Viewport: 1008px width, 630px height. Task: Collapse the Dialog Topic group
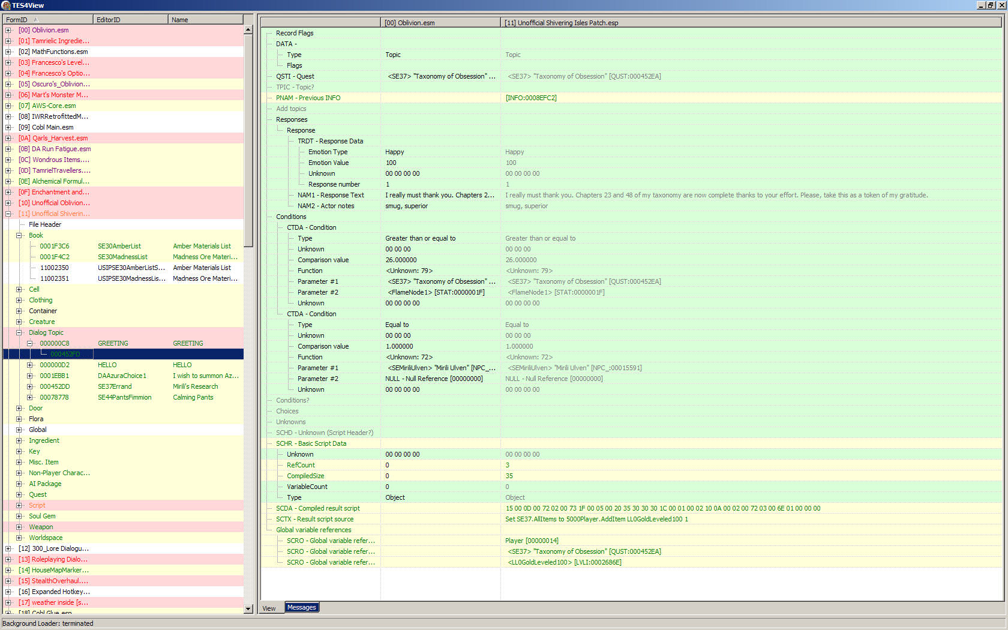[19, 332]
